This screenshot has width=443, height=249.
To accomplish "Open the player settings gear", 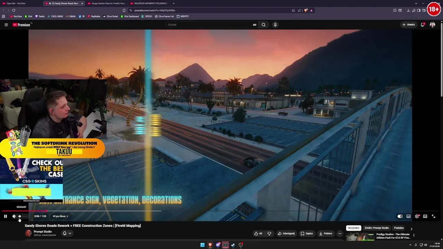I will tap(417, 216).
